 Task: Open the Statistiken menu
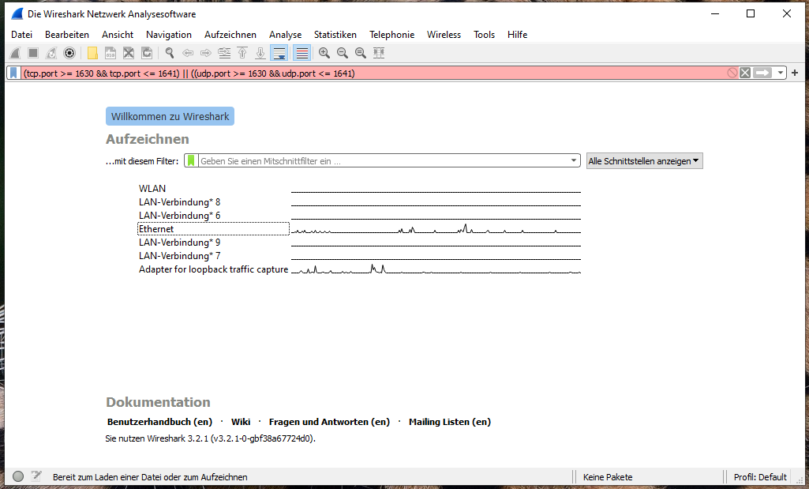(335, 35)
